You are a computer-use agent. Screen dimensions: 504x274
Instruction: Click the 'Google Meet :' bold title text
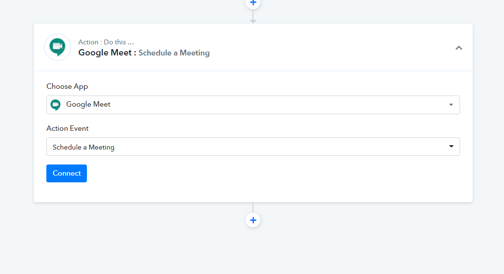tap(107, 53)
